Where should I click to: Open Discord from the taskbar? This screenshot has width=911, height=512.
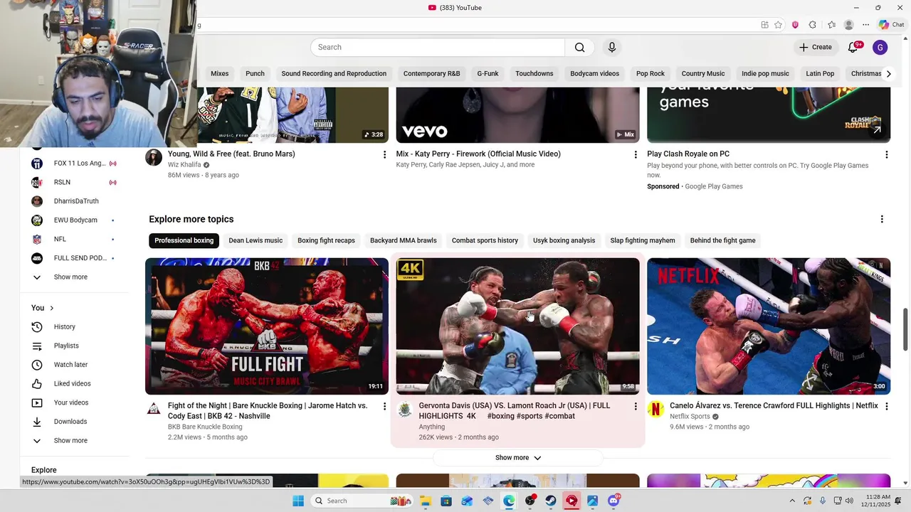pos(614,501)
